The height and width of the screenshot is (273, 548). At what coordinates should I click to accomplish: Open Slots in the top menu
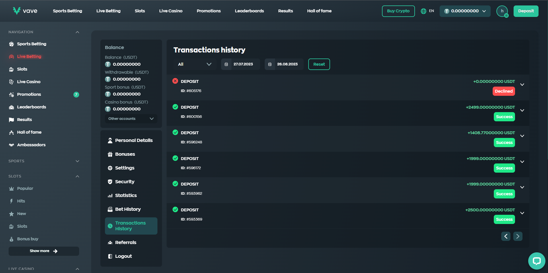(x=140, y=11)
